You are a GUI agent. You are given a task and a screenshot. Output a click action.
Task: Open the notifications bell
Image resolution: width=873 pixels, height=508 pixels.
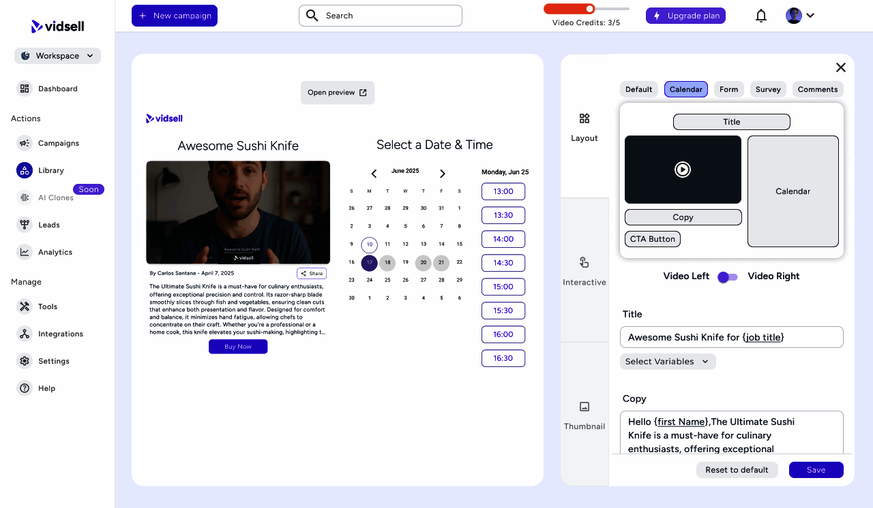point(761,16)
